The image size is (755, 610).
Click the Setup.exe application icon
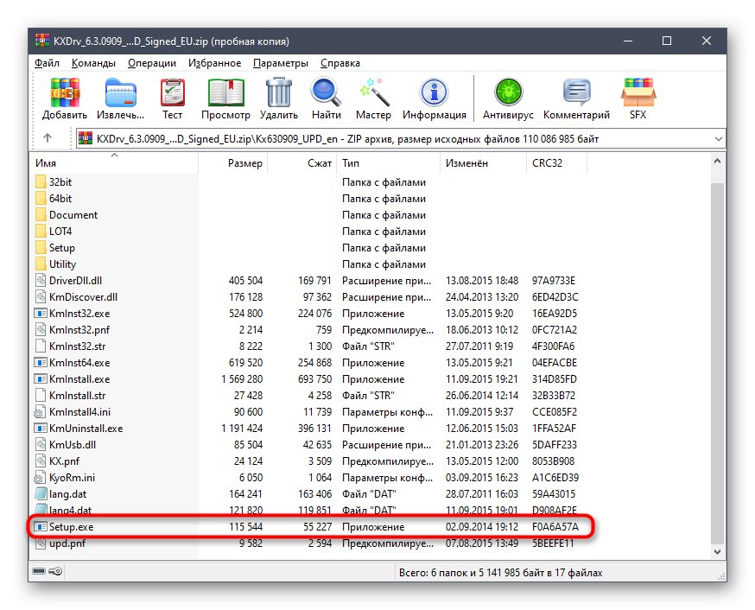point(41,527)
